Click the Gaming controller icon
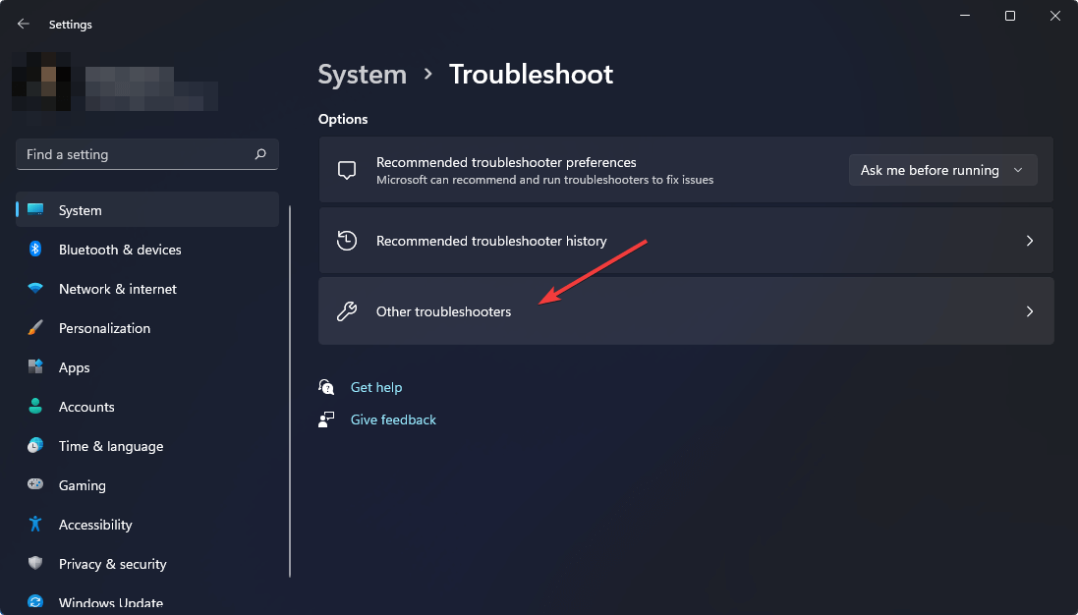The height and width of the screenshot is (615, 1078). point(34,485)
